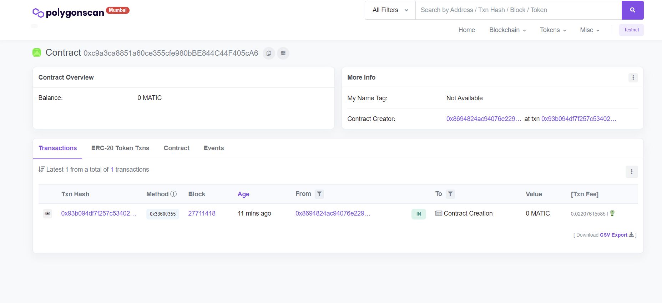Click the [Txn Fee] column header

point(585,194)
